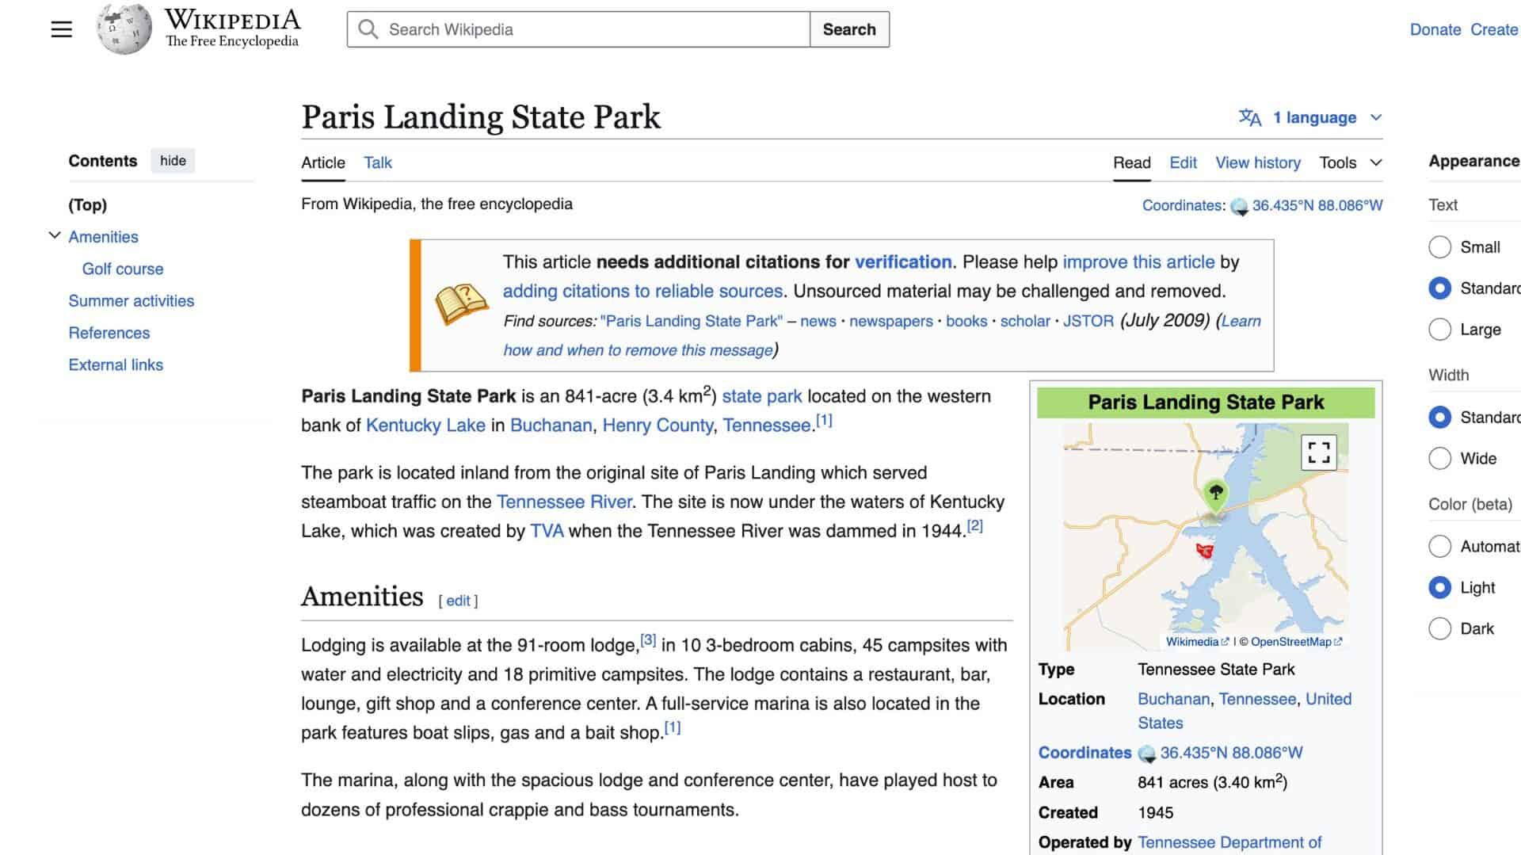Screen dimensions: 1521x855
Task: Click the Search button
Action: pos(849,29)
